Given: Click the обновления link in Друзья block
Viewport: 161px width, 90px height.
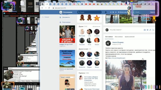Looking at the screenshot, I should (x=96, y=26).
